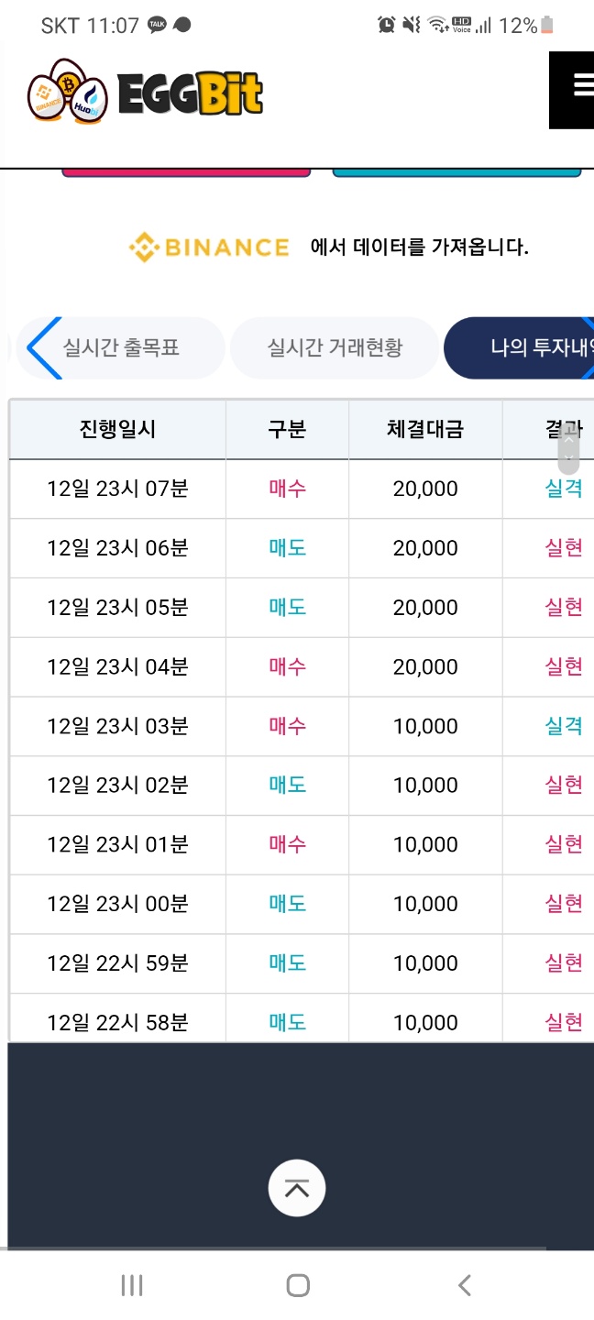
Task: Tap 실격 result in 23시 03분 row
Action: (x=563, y=726)
